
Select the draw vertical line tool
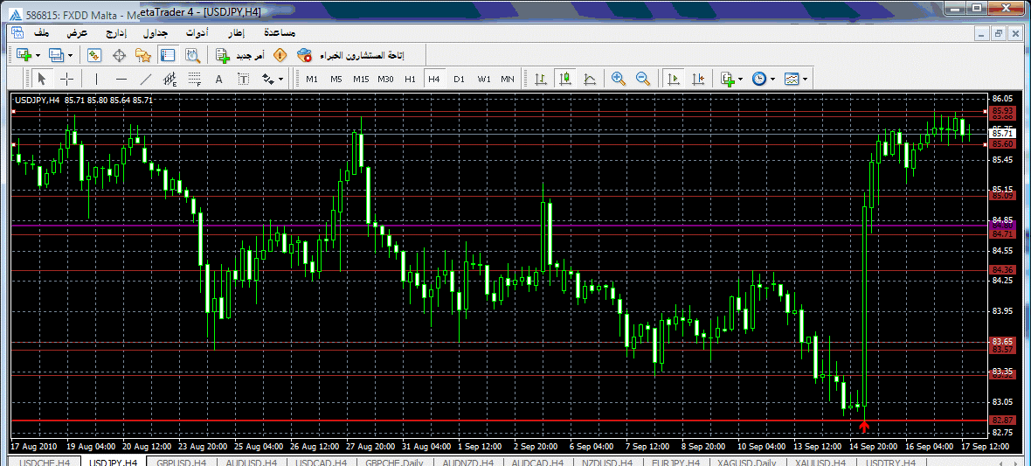pos(96,79)
